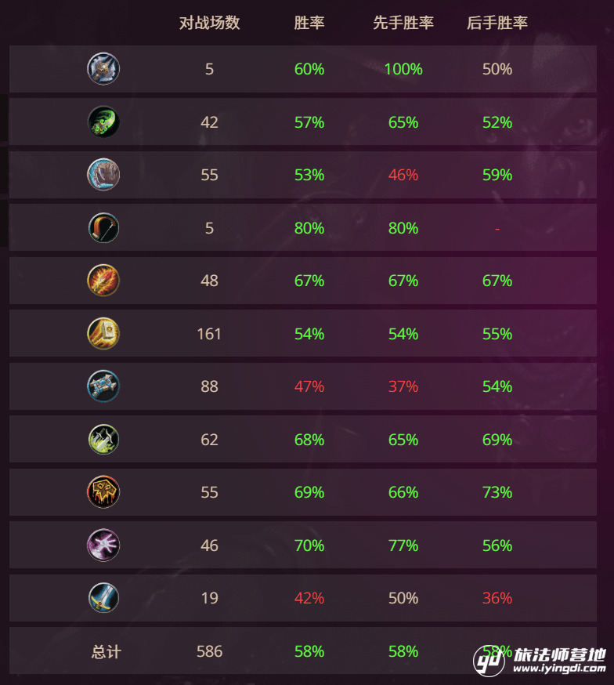Click the Druid claw class icon
This screenshot has height=685, width=614.
point(103,175)
